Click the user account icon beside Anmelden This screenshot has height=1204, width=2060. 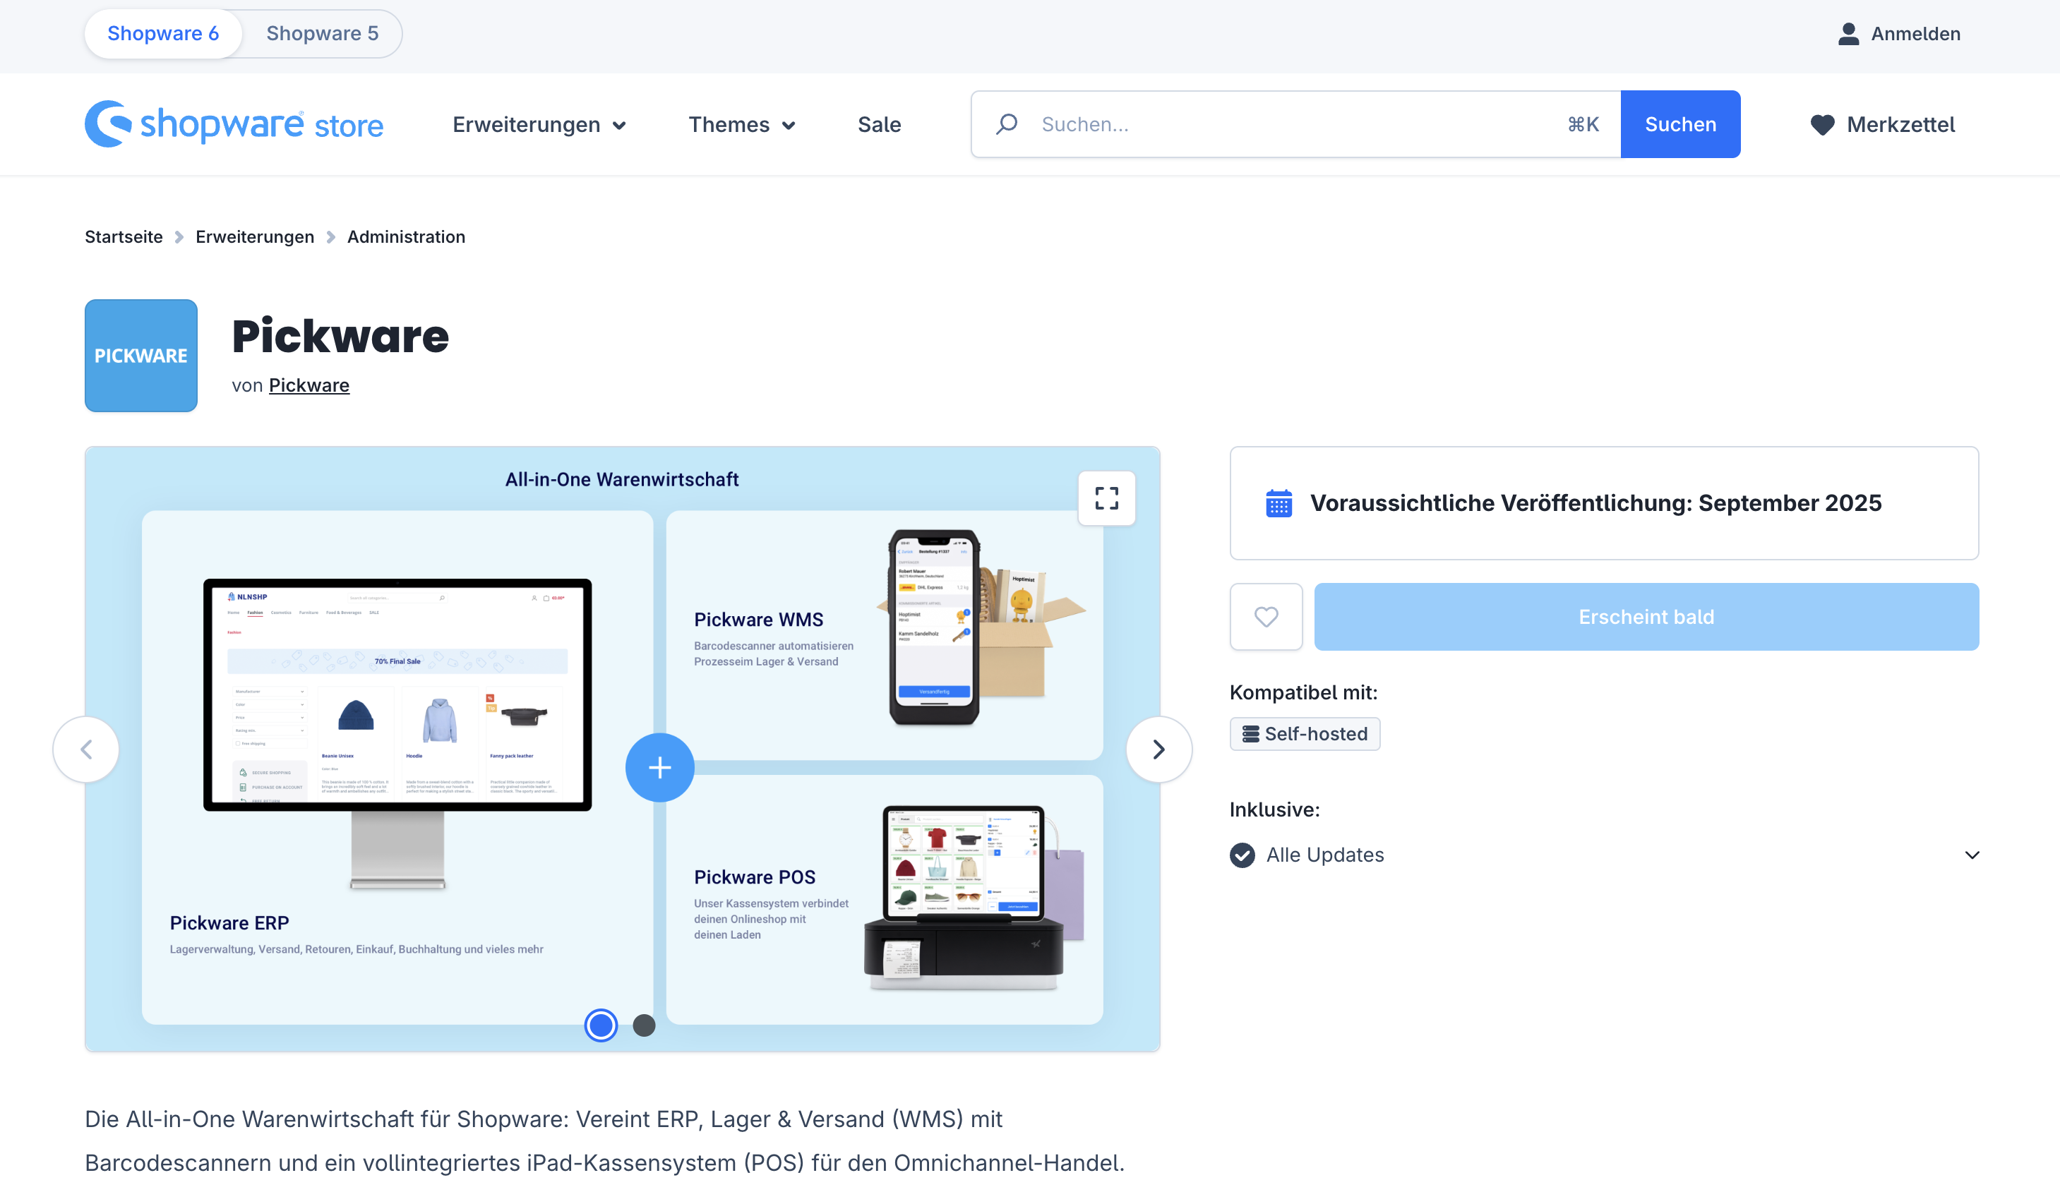pyautogui.click(x=1848, y=33)
